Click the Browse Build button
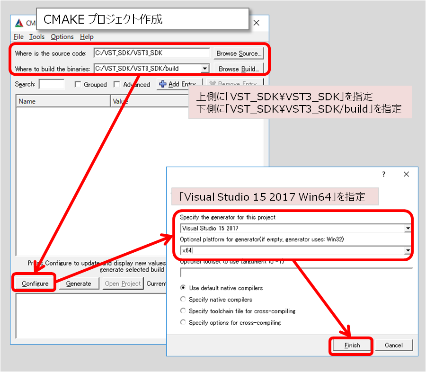 click(239, 69)
